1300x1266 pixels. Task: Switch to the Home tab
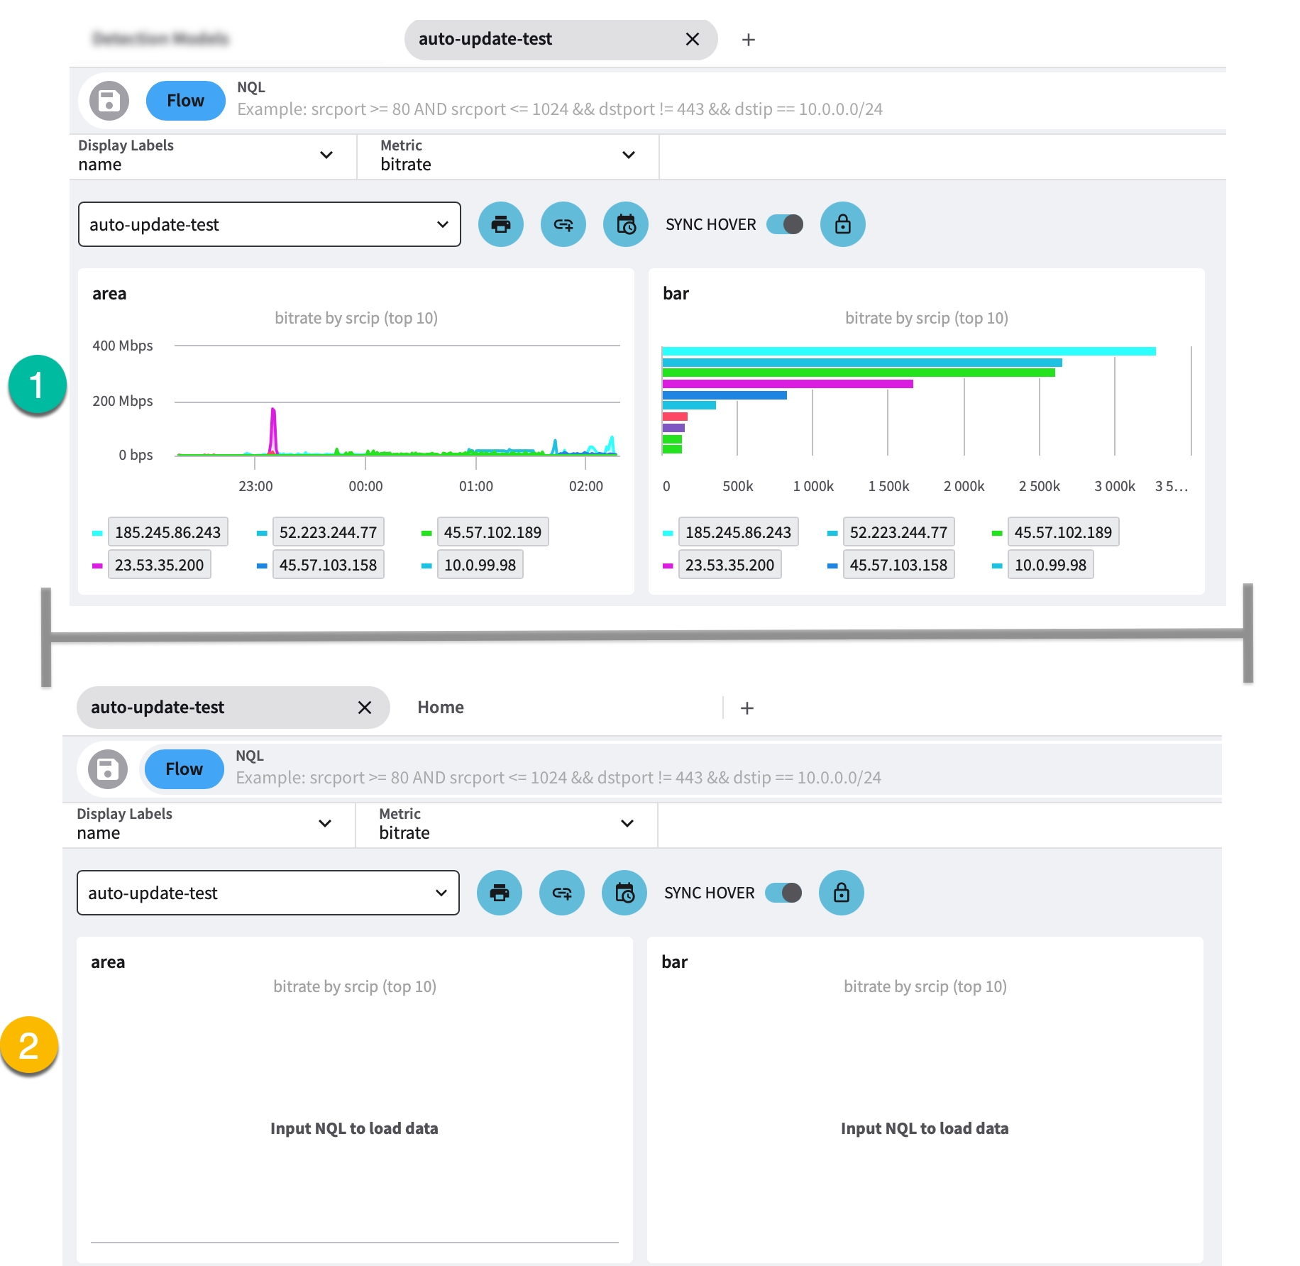click(x=441, y=708)
